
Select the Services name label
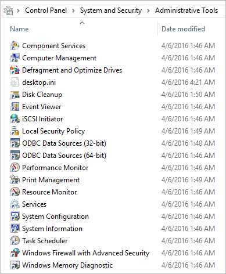(x=34, y=204)
